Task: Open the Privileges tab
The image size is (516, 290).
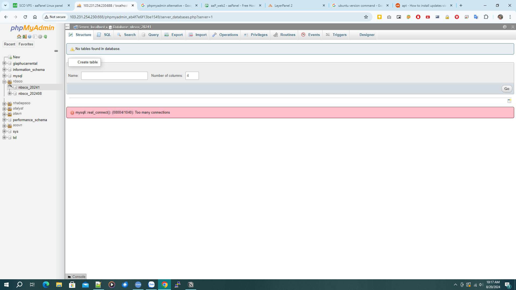Action: (256, 35)
